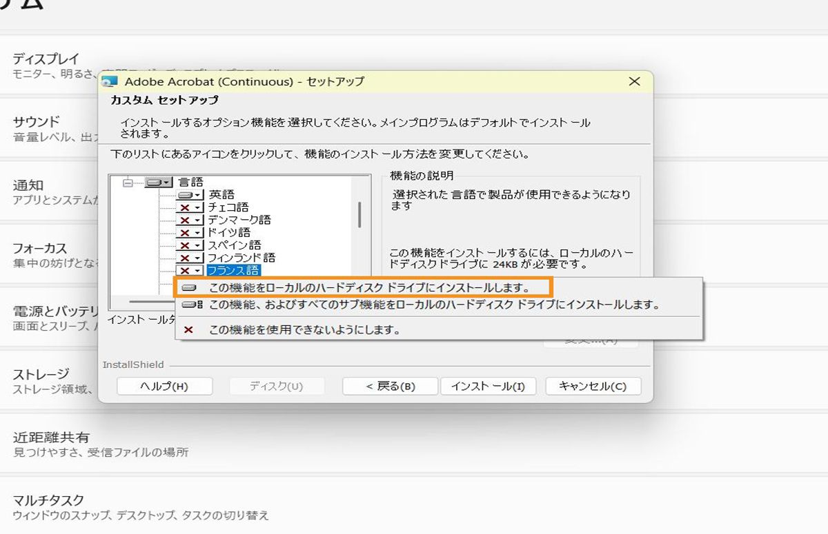Viewport: 828px width, 534px height.
Task: Open the 言語 parent feature dropdown icon
Action: point(159,183)
